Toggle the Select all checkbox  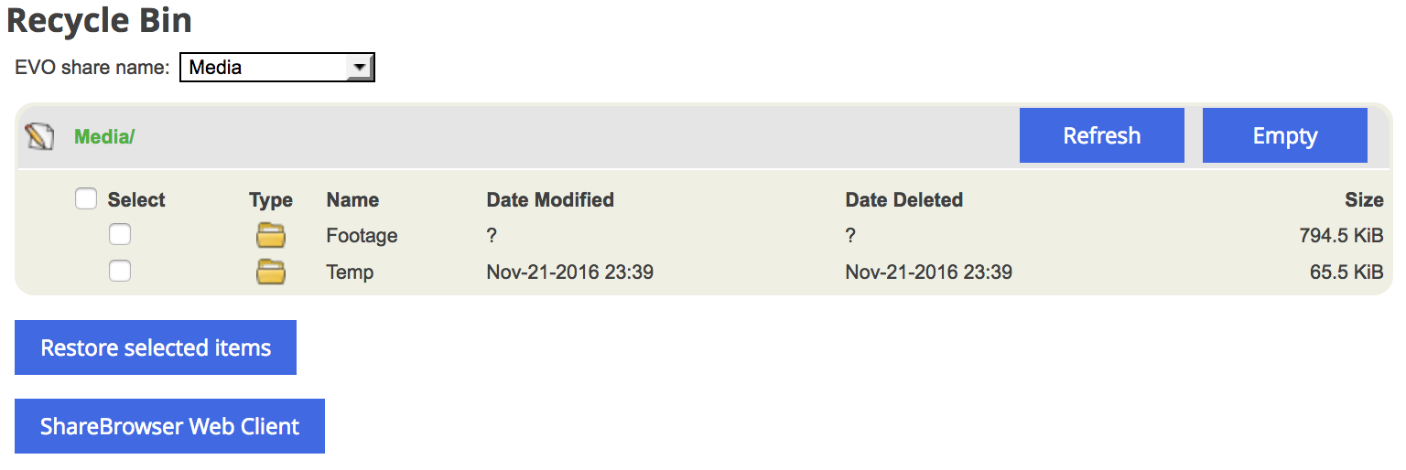coord(86,198)
